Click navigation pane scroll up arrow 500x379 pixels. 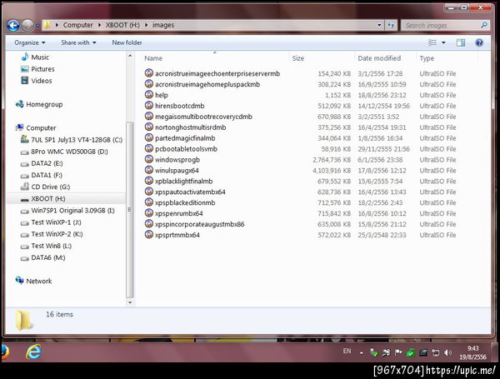pyautogui.click(x=130, y=56)
